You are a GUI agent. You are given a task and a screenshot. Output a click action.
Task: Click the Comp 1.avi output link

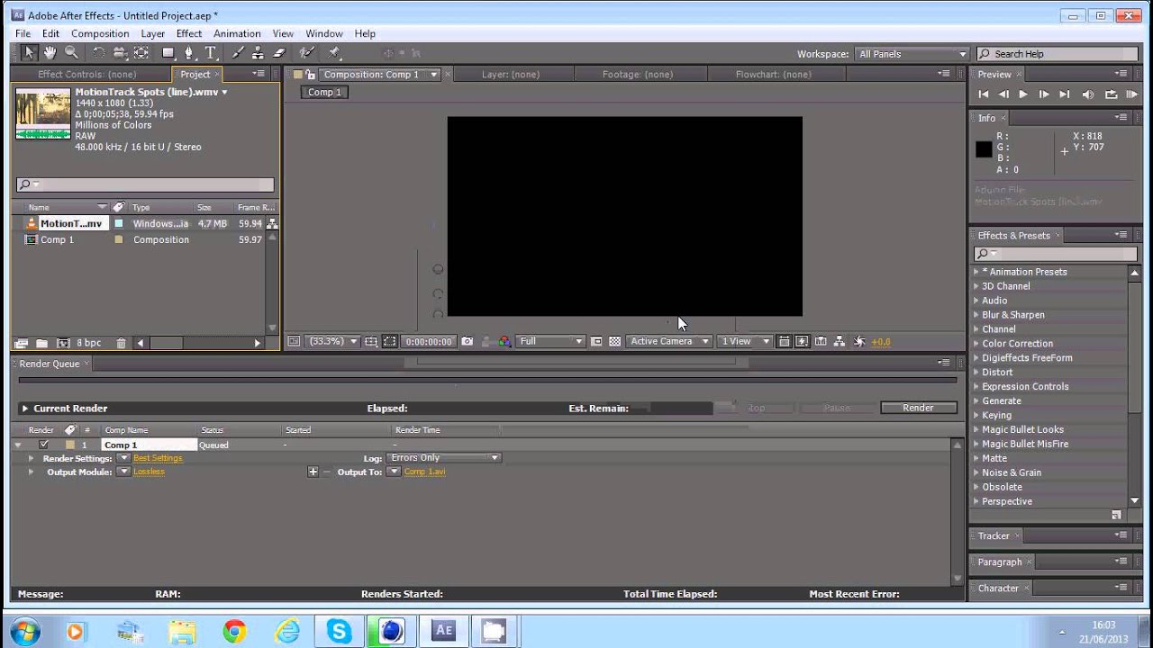[424, 472]
